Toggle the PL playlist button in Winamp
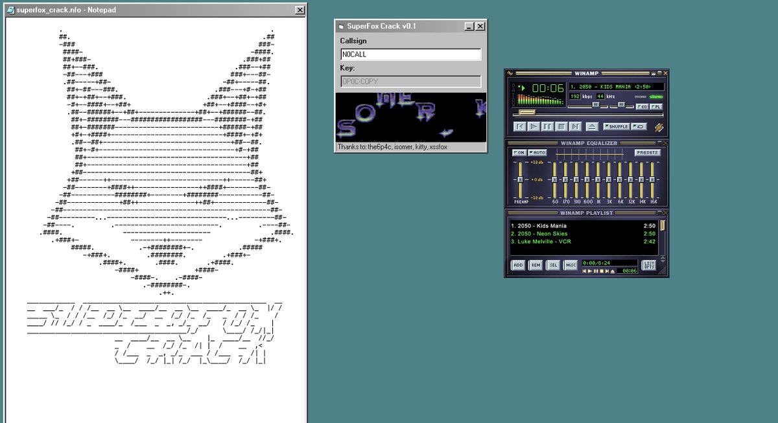Viewport: 778px width, 423px height. (656, 107)
